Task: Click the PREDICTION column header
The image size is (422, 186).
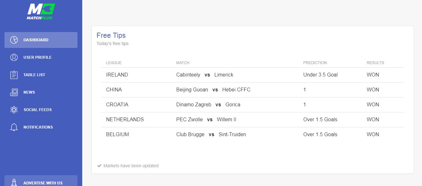Action: (x=315, y=63)
